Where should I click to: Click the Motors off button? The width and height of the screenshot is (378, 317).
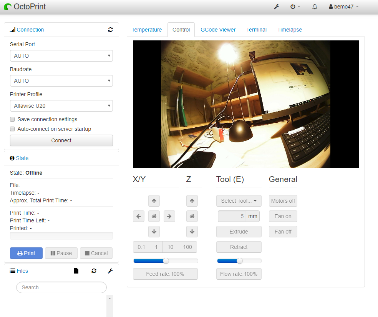[x=283, y=201]
